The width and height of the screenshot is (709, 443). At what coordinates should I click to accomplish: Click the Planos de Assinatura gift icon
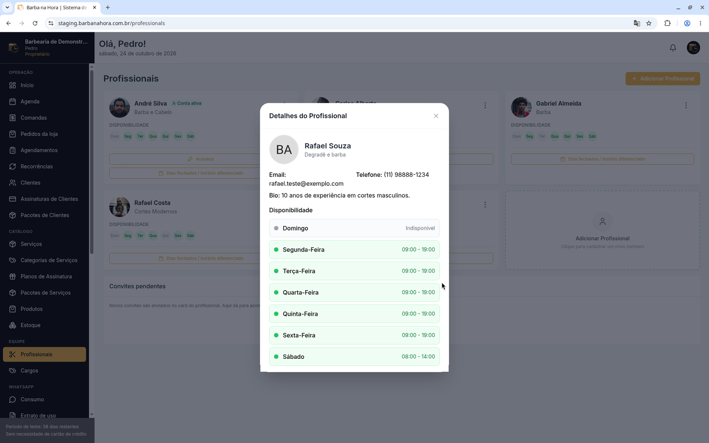point(12,276)
